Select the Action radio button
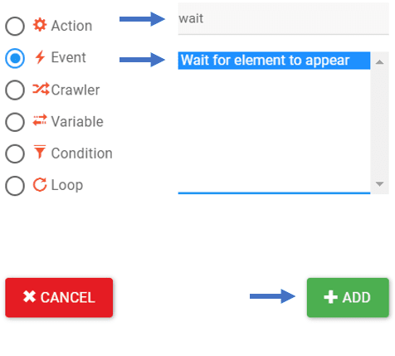The height and width of the screenshot is (356, 395). click(15, 26)
